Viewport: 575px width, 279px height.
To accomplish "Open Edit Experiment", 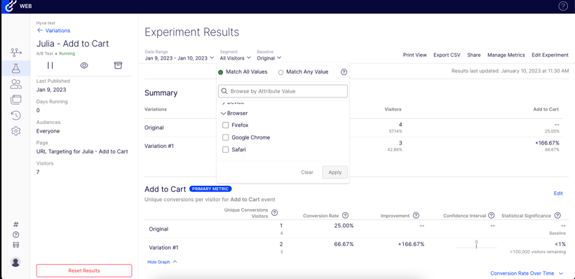I will 550,55.
